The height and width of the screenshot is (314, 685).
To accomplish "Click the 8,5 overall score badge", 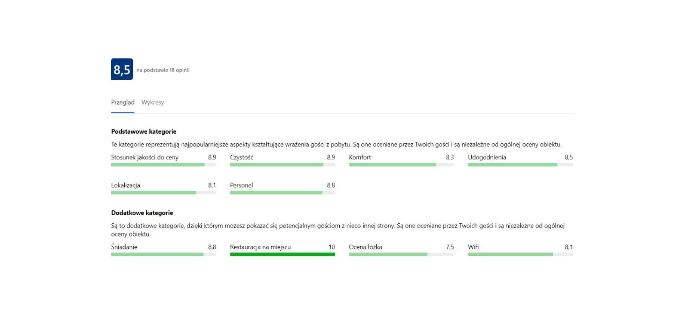I will pyautogui.click(x=122, y=69).
